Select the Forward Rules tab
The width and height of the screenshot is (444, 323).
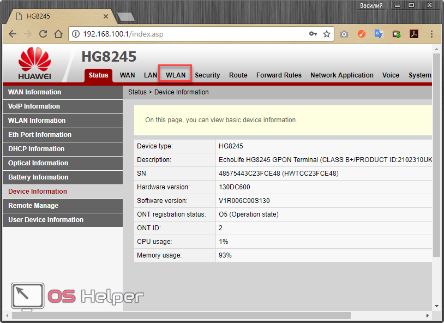(279, 75)
